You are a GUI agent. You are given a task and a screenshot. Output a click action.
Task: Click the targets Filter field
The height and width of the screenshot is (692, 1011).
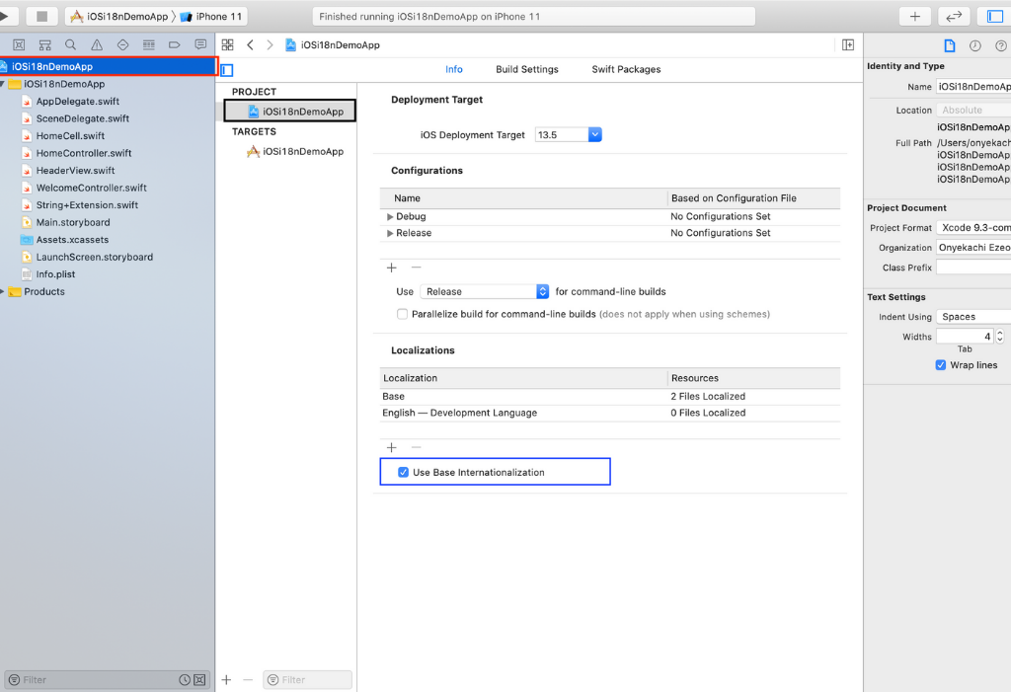coord(308,680)
